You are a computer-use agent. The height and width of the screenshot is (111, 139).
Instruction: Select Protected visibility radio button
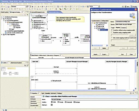pyautogui.click(x=65, y=102)
